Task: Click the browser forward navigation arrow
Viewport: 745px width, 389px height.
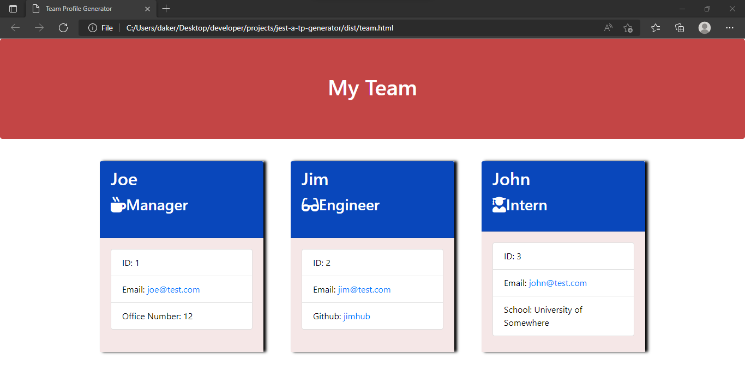Action: [39, 28]
